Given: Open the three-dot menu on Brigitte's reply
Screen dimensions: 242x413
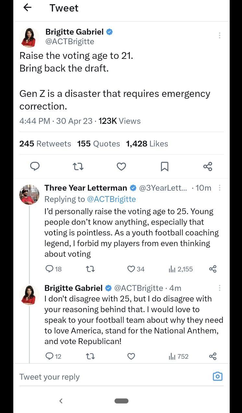Looking at the screenshot, I should (220, 288).
